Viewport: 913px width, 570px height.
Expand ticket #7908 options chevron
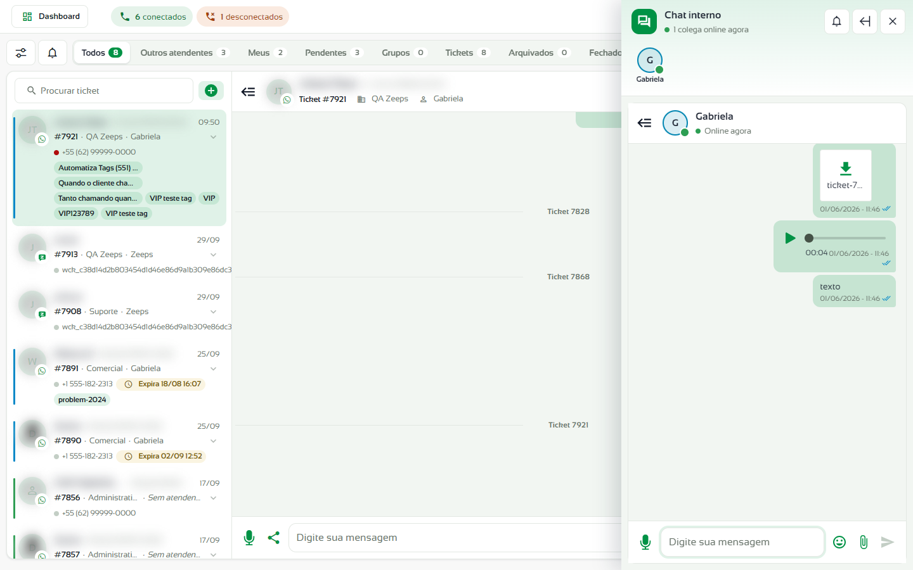click(214, 312)
